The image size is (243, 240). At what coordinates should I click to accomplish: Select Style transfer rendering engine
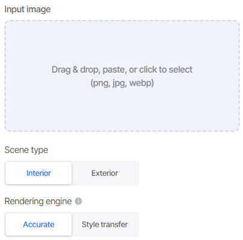[105, 224]
